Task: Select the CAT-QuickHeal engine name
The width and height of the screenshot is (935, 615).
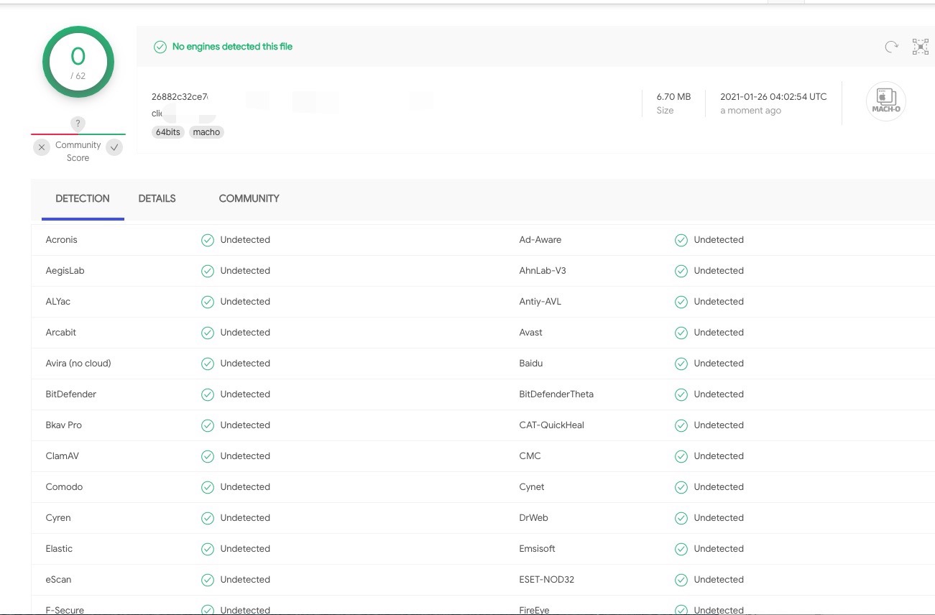Action: (x=551, y=425)
